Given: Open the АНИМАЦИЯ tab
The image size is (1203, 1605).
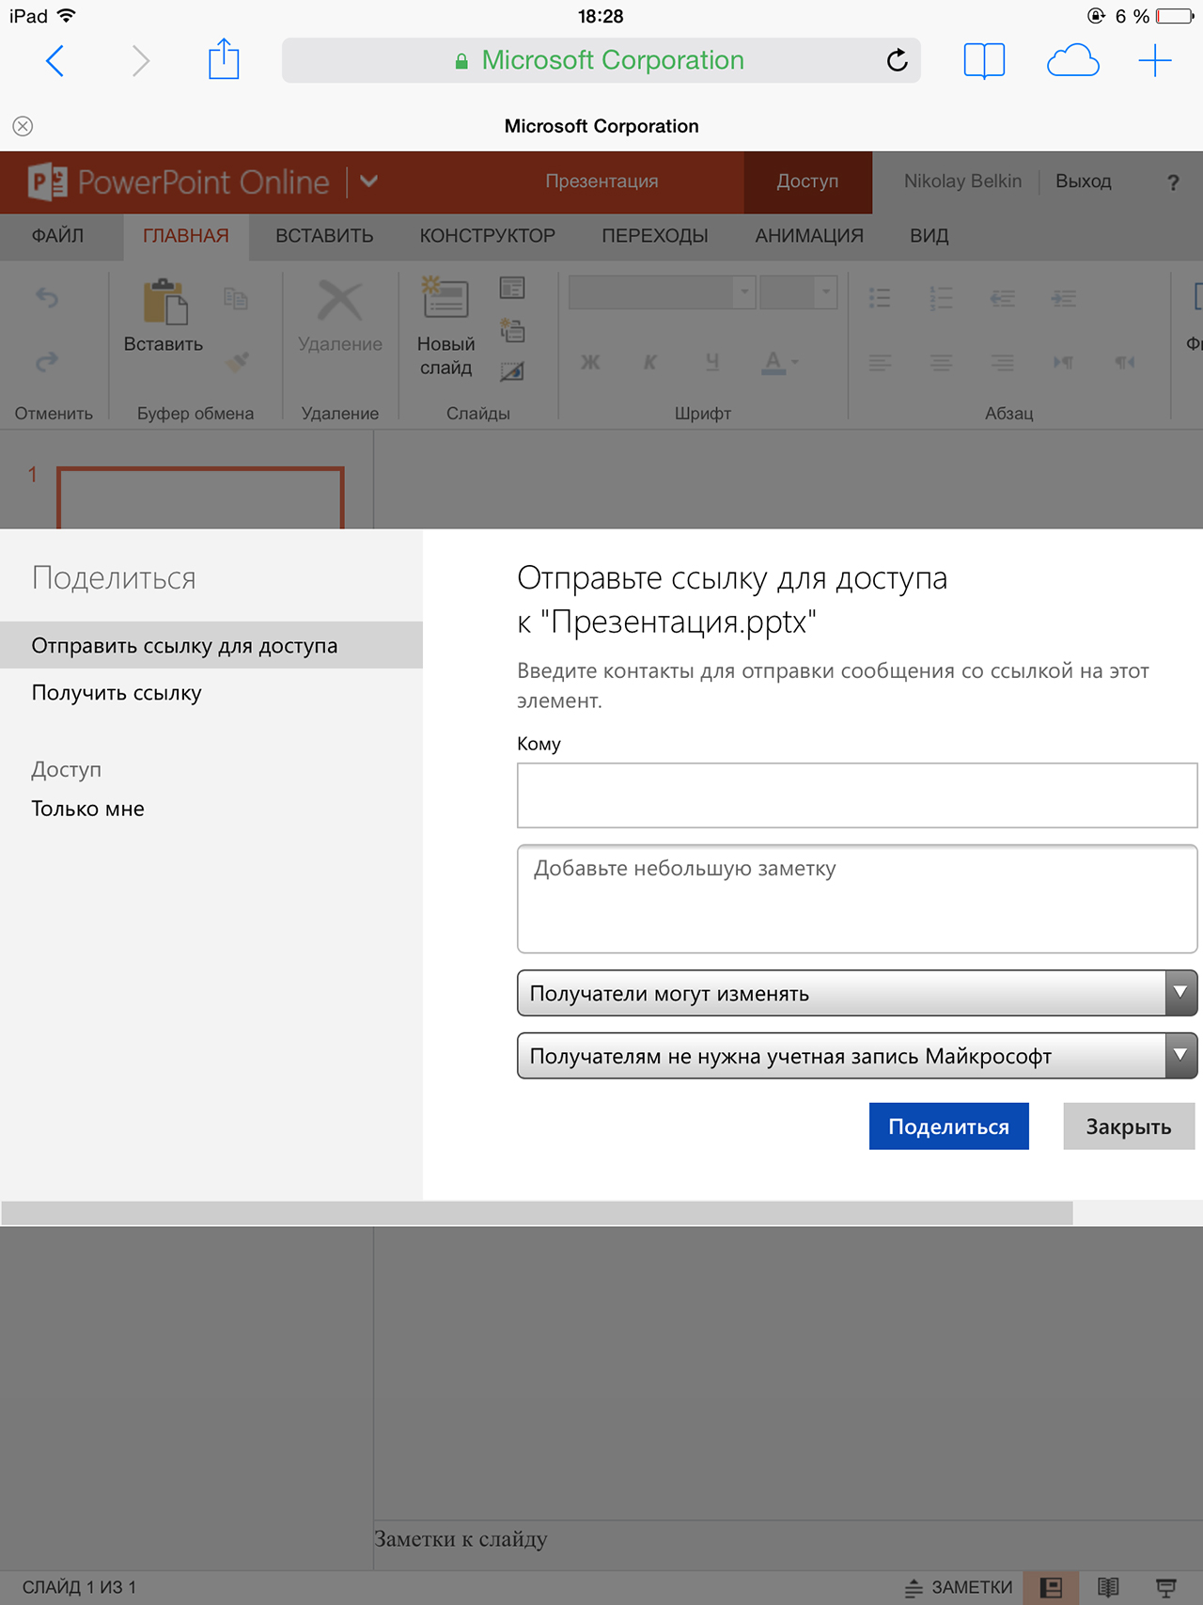Looking at the screenshot, I should (809, 236).
